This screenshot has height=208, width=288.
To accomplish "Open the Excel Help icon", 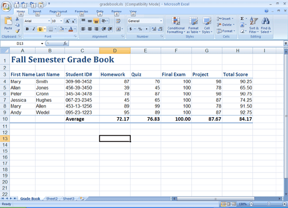I will [x=267, y=11].
